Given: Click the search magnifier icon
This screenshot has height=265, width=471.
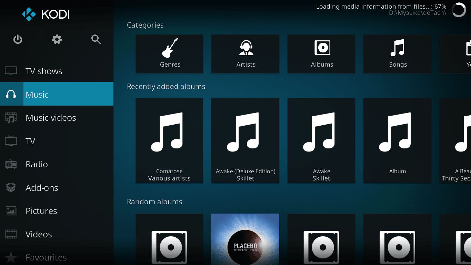Looking at the screenshot, I should (x=96, y=39).
